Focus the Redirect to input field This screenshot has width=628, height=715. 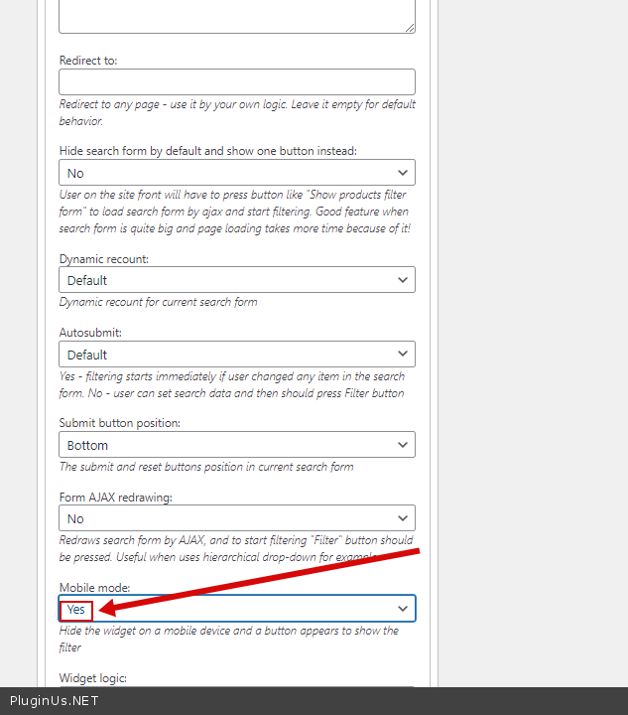(x=236, y=82)
